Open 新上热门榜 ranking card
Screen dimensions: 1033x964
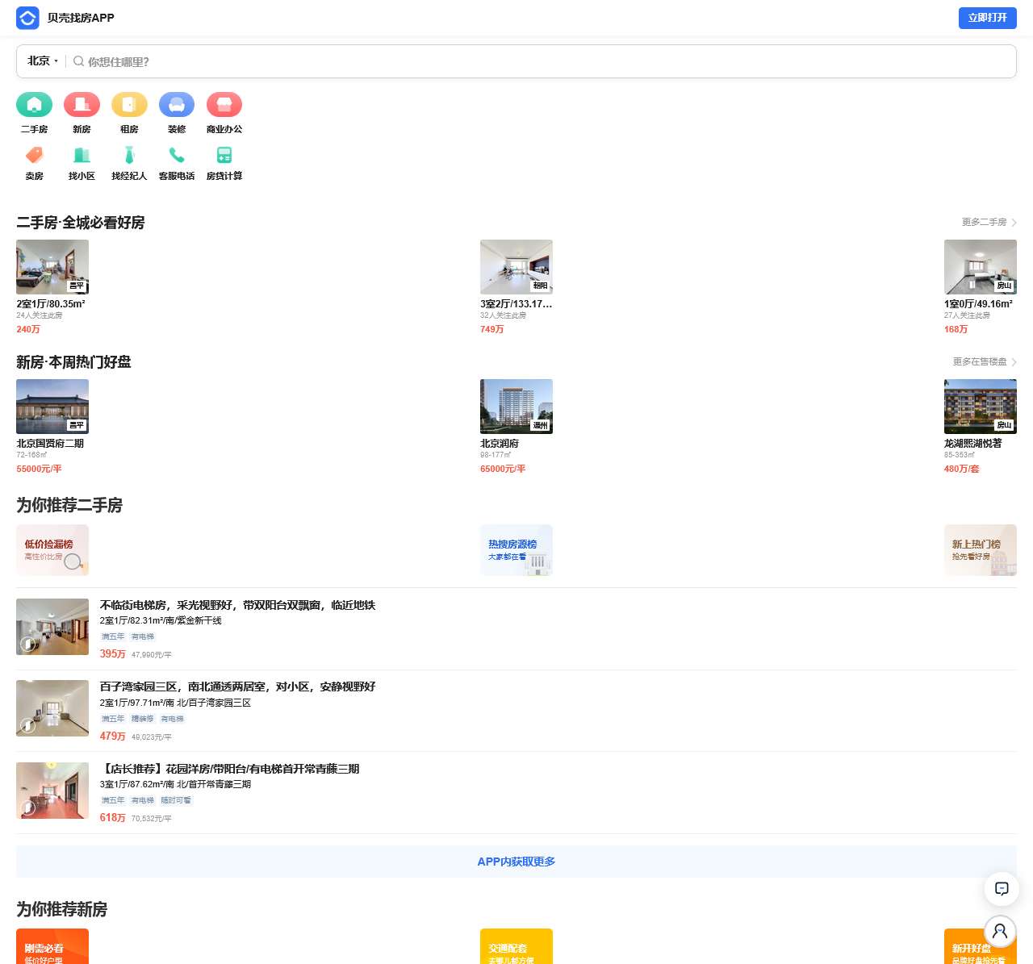pyautogui.click(x=981, y=550)
